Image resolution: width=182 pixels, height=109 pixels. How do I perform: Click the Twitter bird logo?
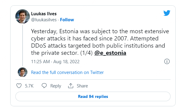pos(167,13)
